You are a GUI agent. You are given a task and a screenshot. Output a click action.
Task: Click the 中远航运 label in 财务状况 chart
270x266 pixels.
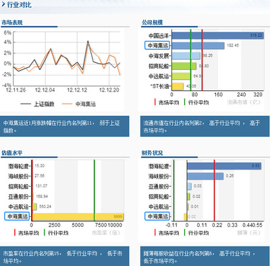[159, 207]
